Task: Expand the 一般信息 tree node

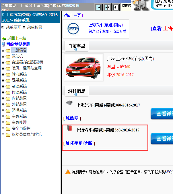Action: (3, 50)
